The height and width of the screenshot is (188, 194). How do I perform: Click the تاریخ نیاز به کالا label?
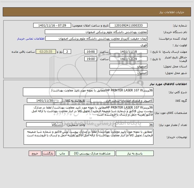(75, 101)
